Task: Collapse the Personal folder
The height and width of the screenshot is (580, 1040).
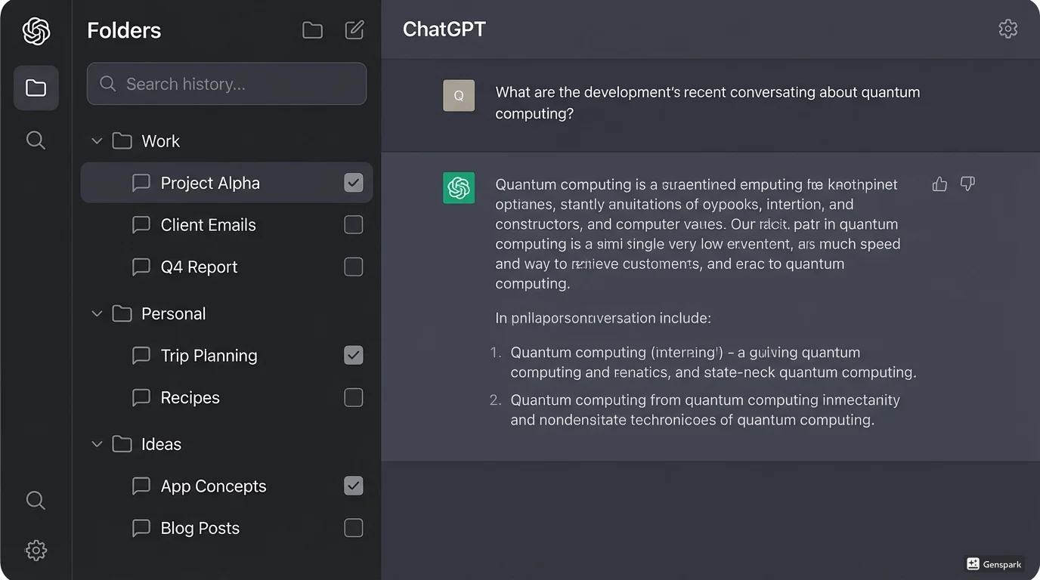Action: coord(97,313)
